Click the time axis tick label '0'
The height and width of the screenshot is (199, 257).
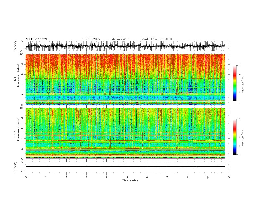[x=26, y=177]
